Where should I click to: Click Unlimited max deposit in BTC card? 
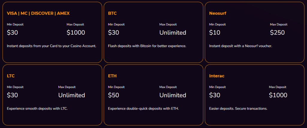point(173,33)
